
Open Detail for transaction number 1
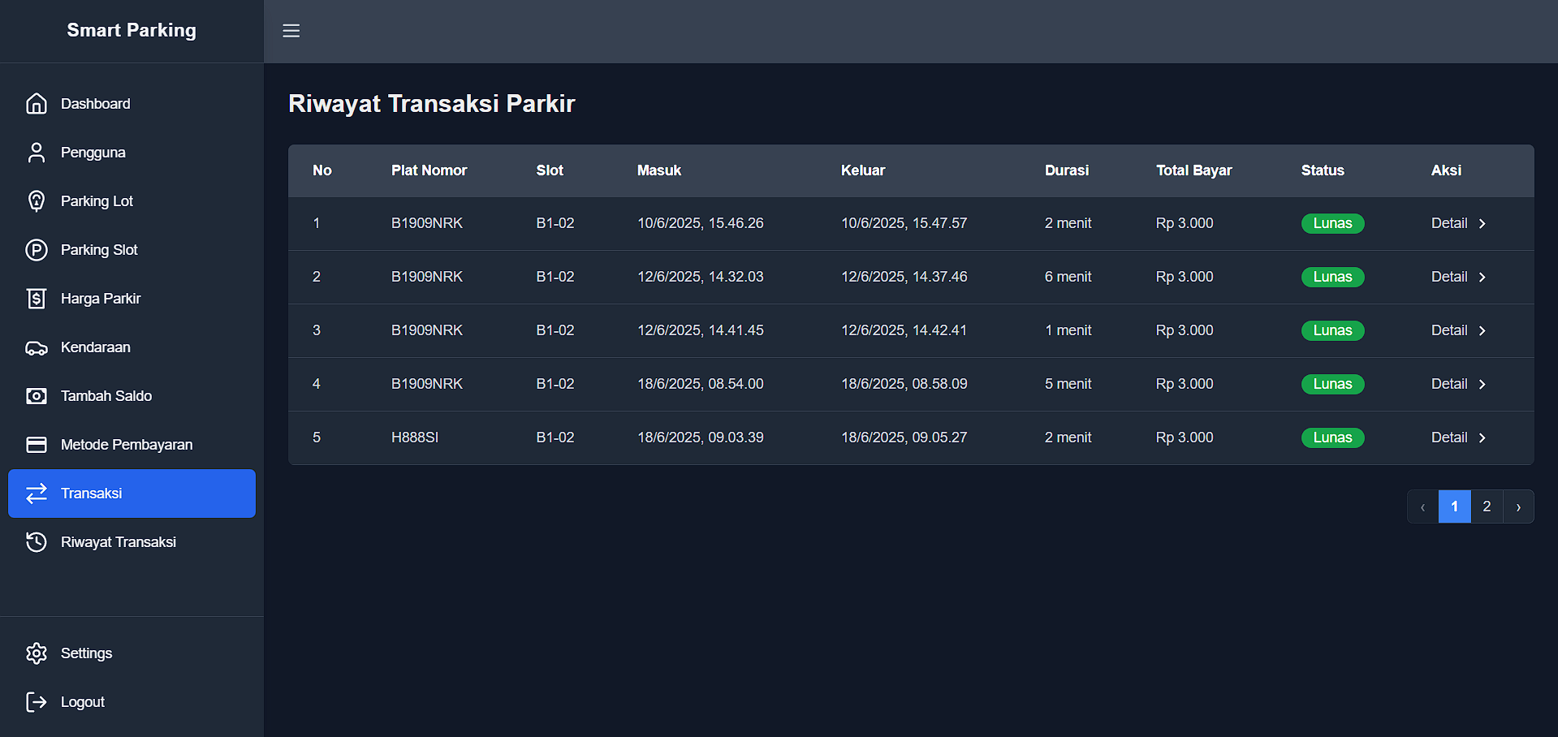click(x=1457, y=223)
